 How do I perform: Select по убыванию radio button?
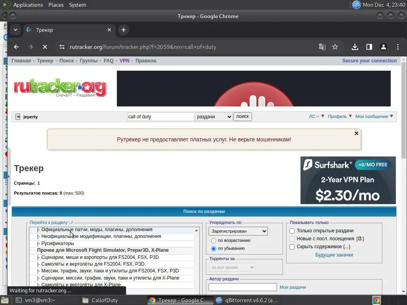pyautogui.click(x=213, y=249)
